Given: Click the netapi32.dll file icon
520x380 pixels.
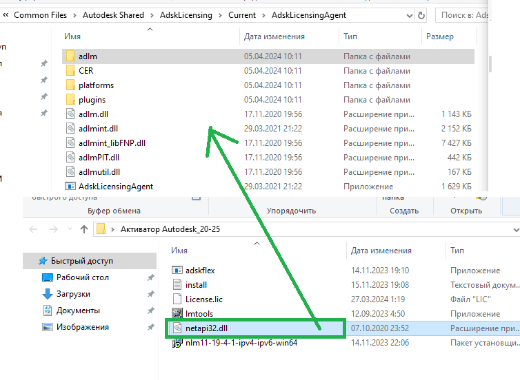Looking at the screenshot, I should point(177,328).
